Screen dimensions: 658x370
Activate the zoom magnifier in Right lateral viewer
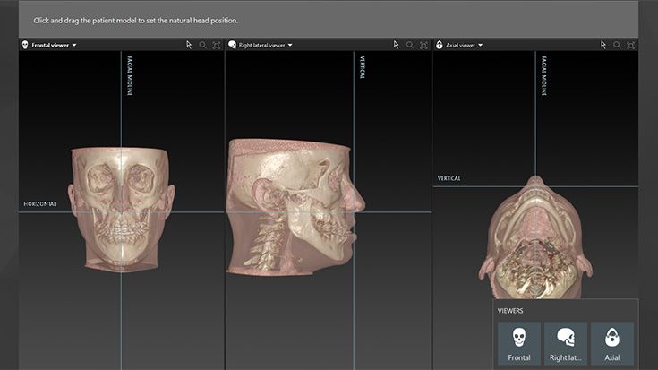[x=410, y=45]
